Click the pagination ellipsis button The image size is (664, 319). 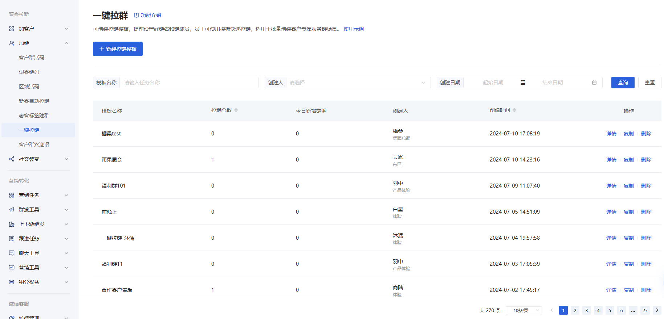point(633,310)
